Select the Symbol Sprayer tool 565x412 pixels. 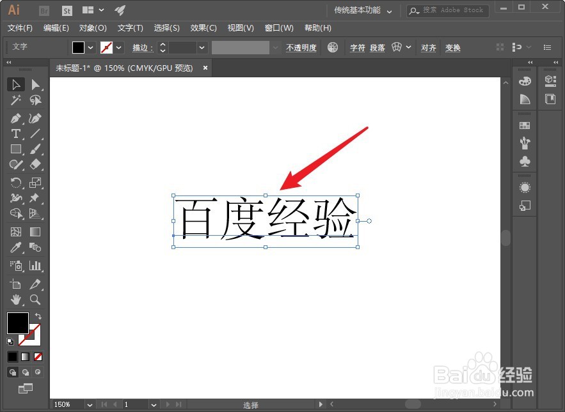(16, 266)
